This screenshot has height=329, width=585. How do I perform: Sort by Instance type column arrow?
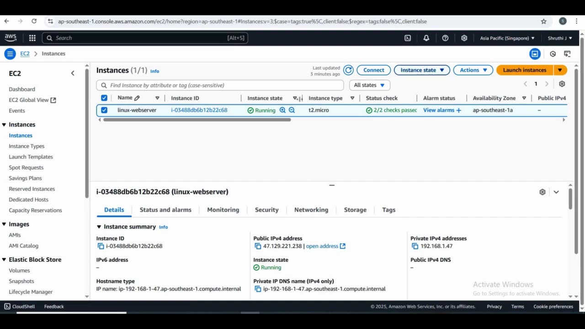tap(352, 98)
